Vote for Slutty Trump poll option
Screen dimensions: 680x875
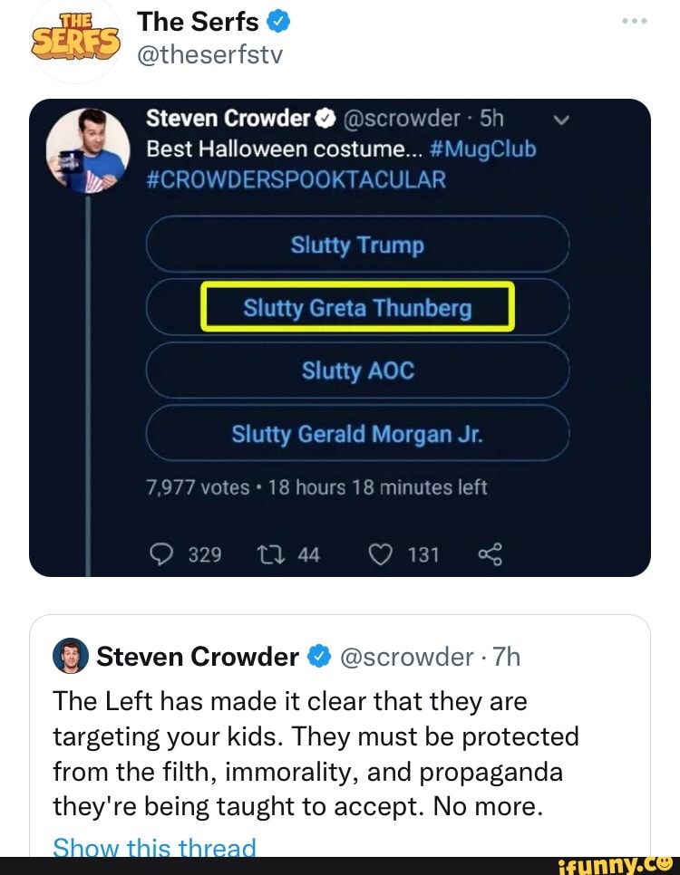point(357,245)
